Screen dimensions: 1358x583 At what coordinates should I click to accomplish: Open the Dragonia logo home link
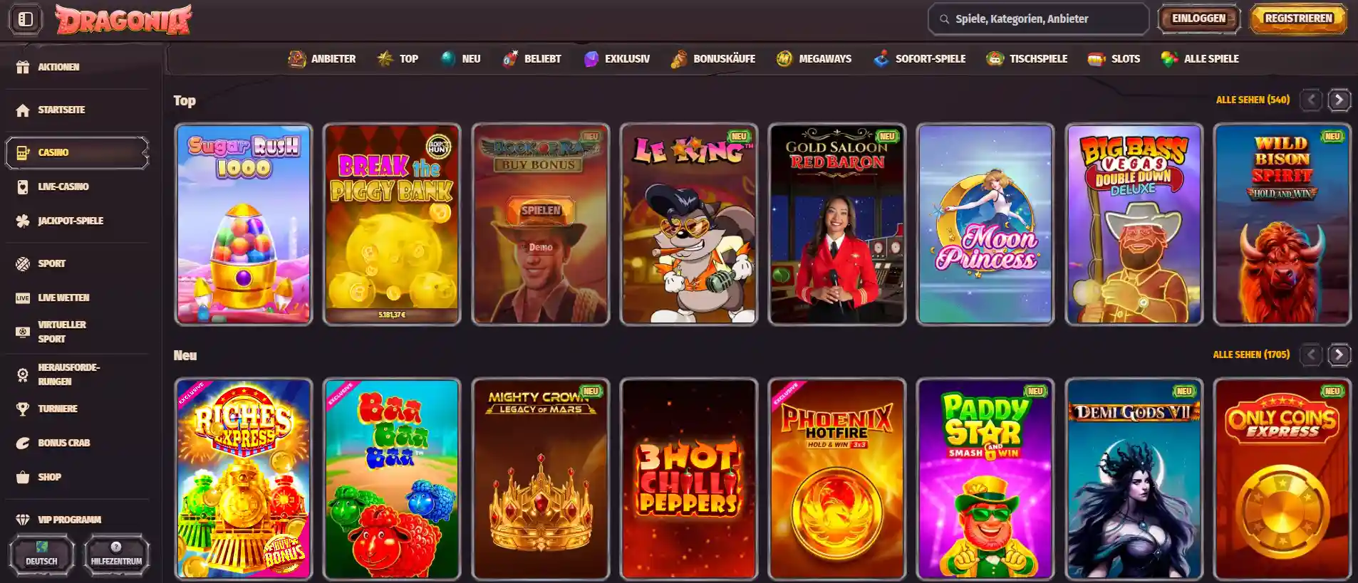(x=124, y=19)
